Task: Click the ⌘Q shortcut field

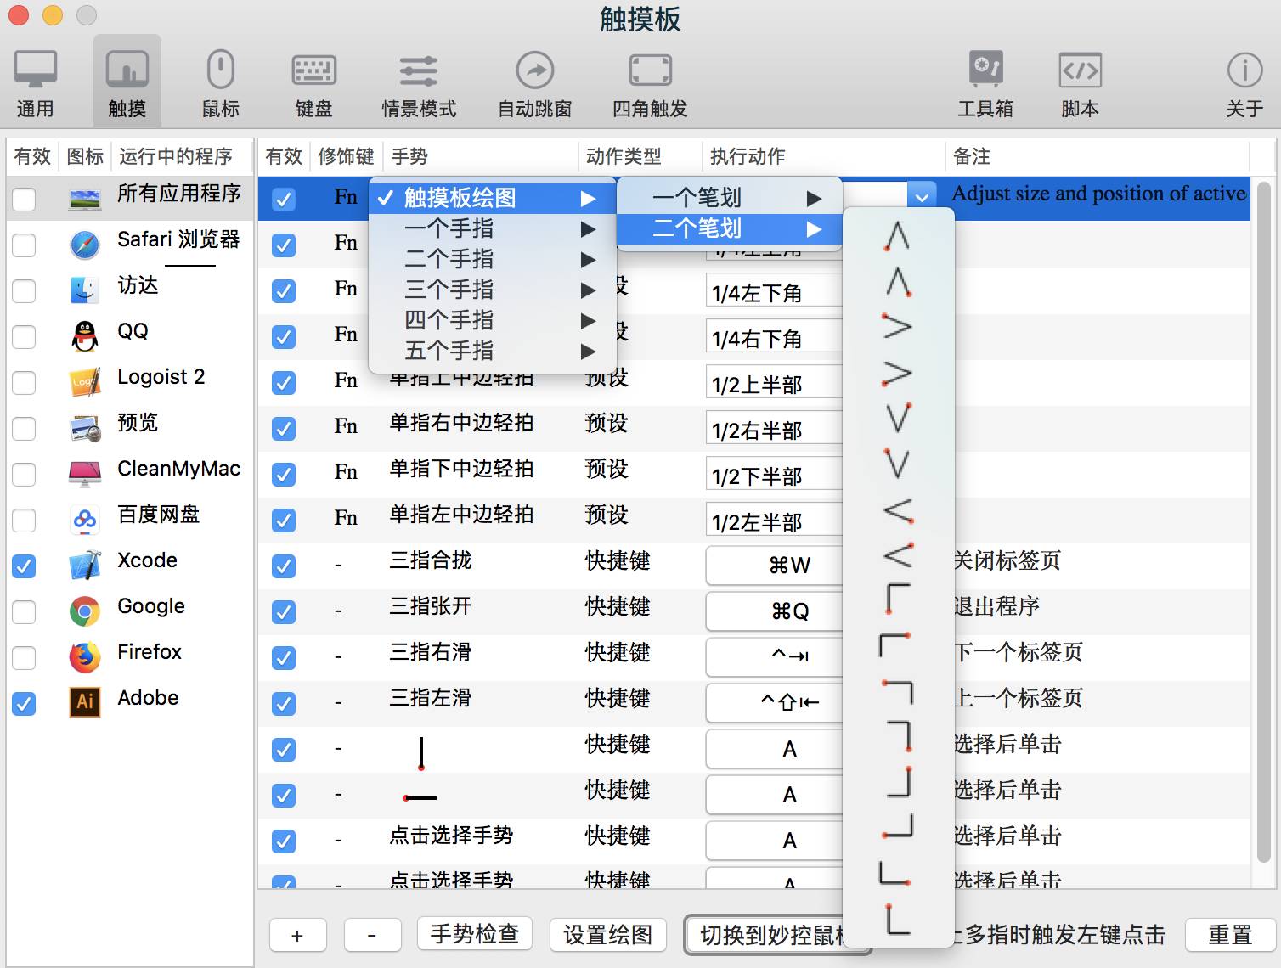Action: coord(775,611)
